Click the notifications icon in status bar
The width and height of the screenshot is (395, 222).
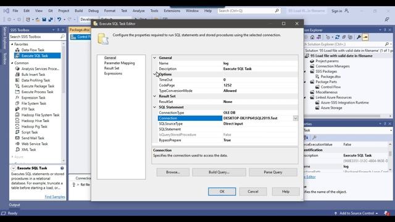(x=387, y=213)
